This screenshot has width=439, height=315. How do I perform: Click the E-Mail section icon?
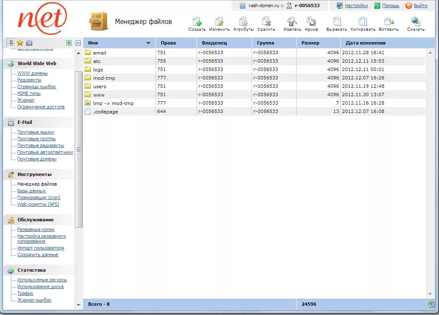11,123
